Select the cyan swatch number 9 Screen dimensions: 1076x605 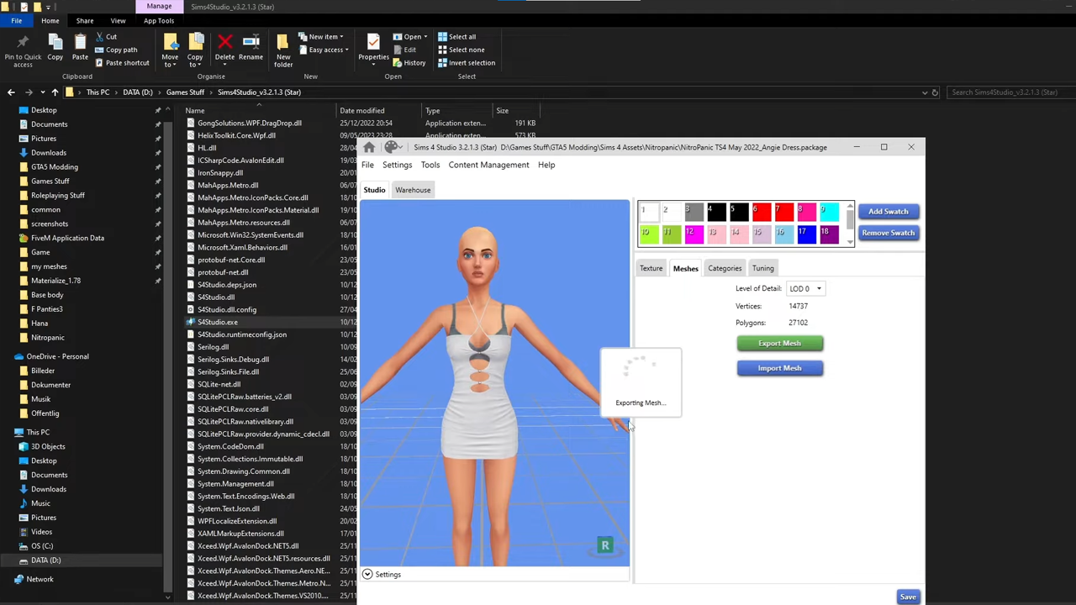[828, 213]
